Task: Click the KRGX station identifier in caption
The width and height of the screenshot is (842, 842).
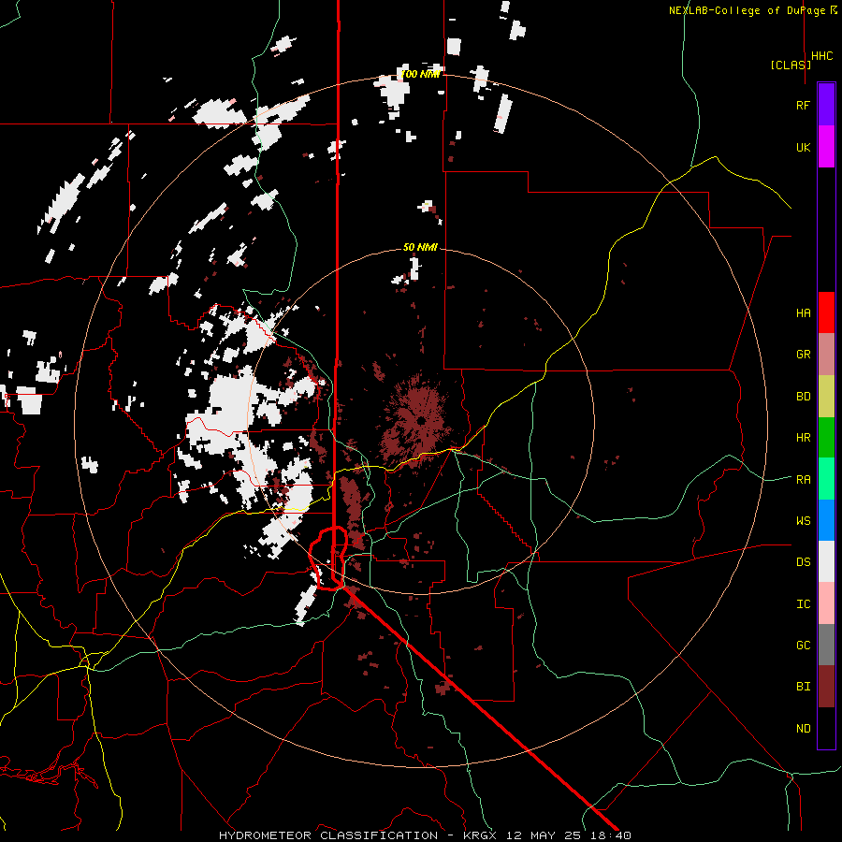Action: [x=480, y=835]
